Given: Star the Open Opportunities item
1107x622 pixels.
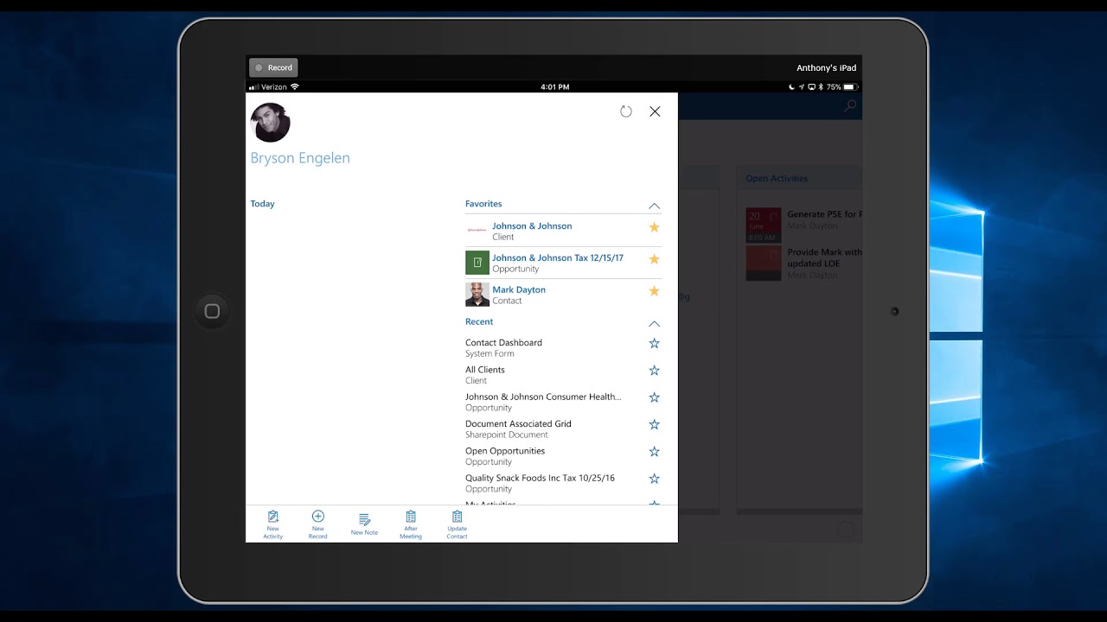Looking at the screenshot, I should click(655, 452).
